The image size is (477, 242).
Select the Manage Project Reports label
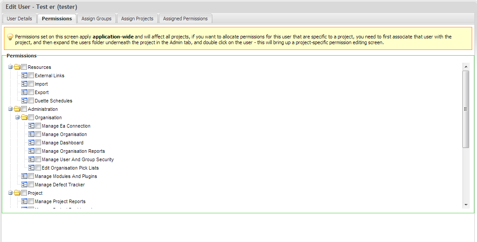(60, 201)
